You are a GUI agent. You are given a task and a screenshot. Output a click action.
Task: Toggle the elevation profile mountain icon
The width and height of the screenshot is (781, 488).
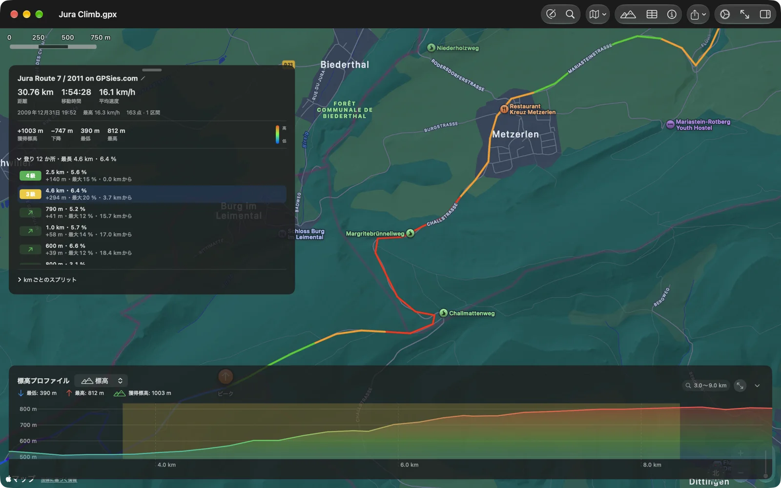click(x=628, y=14)
